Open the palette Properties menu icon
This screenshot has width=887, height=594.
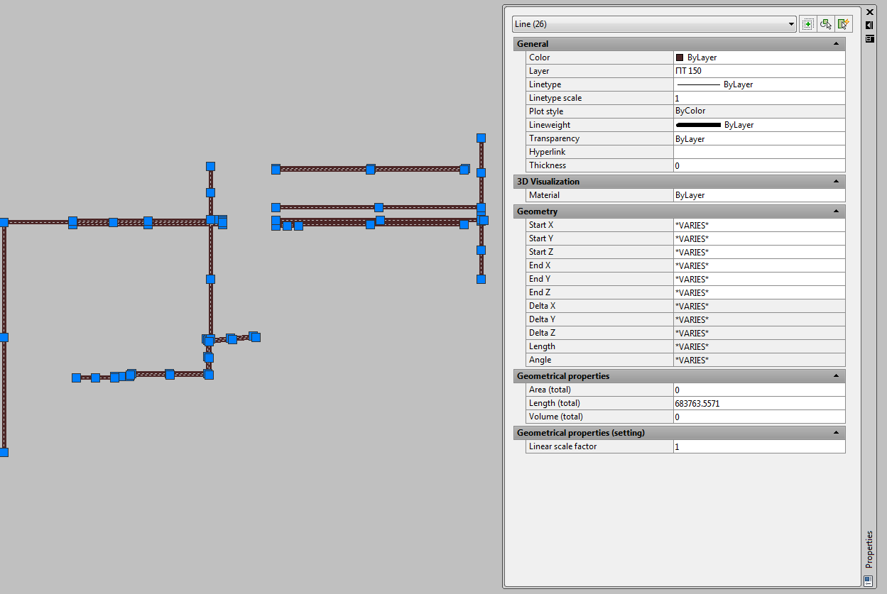[x=869, y=38]
